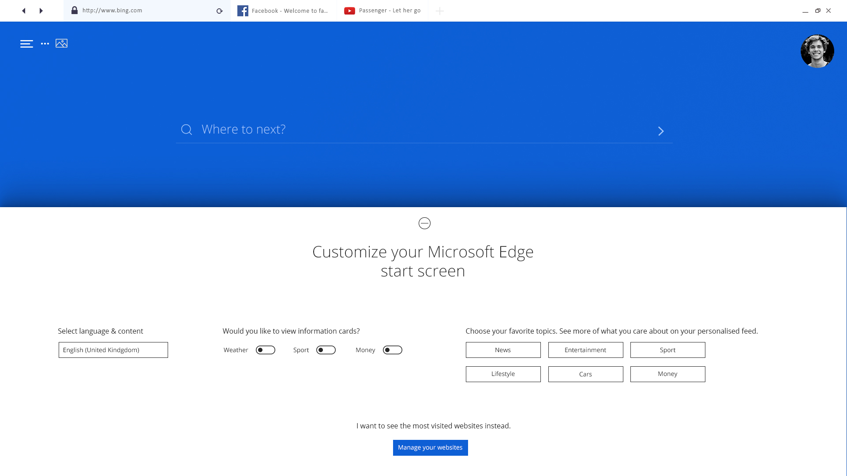Select the Lifestyle topic
The width and height of the screenshot is (847, 476).
pos(503,374)
